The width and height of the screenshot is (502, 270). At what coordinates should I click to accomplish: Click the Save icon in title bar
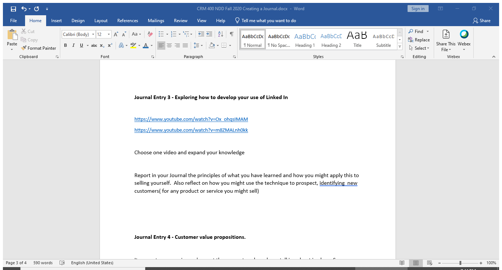coord(13,9)
